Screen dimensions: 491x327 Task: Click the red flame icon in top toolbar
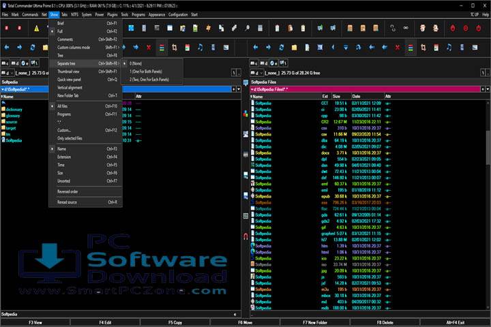point(453,28)
